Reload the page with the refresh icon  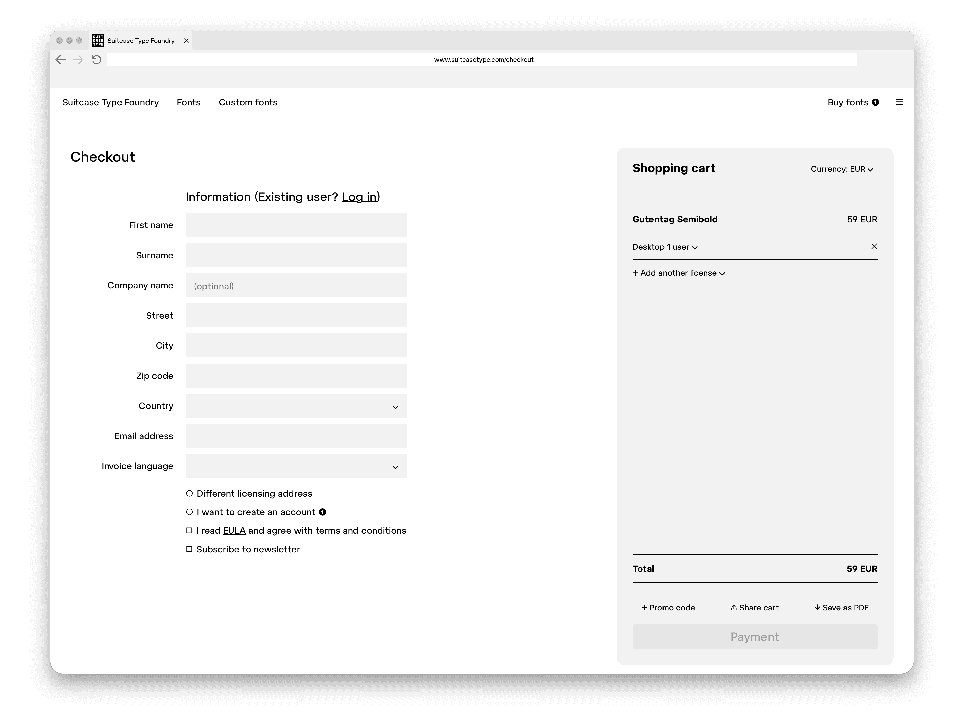click(x=96, y=60)
